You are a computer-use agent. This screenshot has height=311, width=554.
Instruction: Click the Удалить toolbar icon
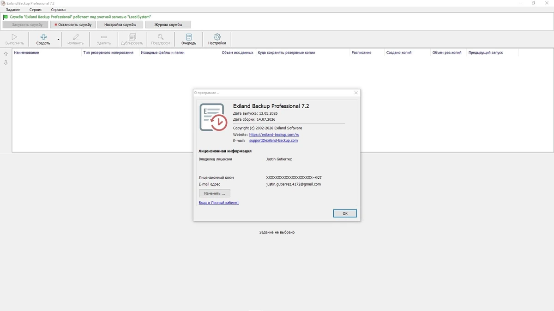(x=104, y=37)
